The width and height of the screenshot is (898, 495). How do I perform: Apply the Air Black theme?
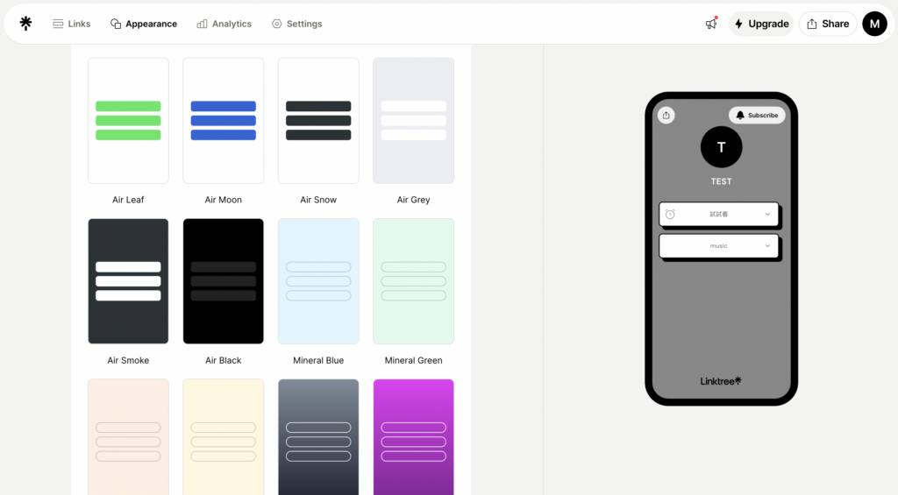tap(223, 281)
